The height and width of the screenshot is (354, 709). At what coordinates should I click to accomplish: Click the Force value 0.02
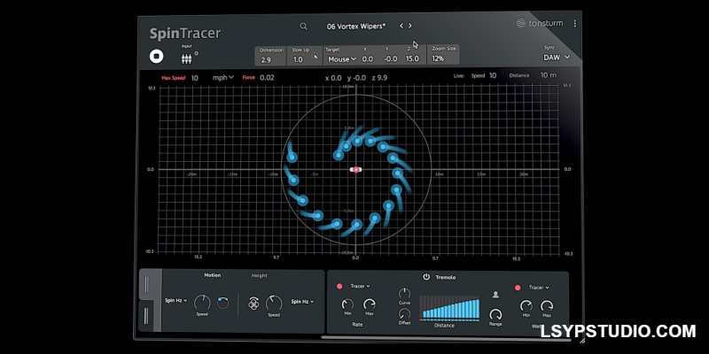tap(267, 78)
